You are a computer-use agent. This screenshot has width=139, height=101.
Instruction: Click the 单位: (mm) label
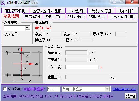tap(43, 28)
